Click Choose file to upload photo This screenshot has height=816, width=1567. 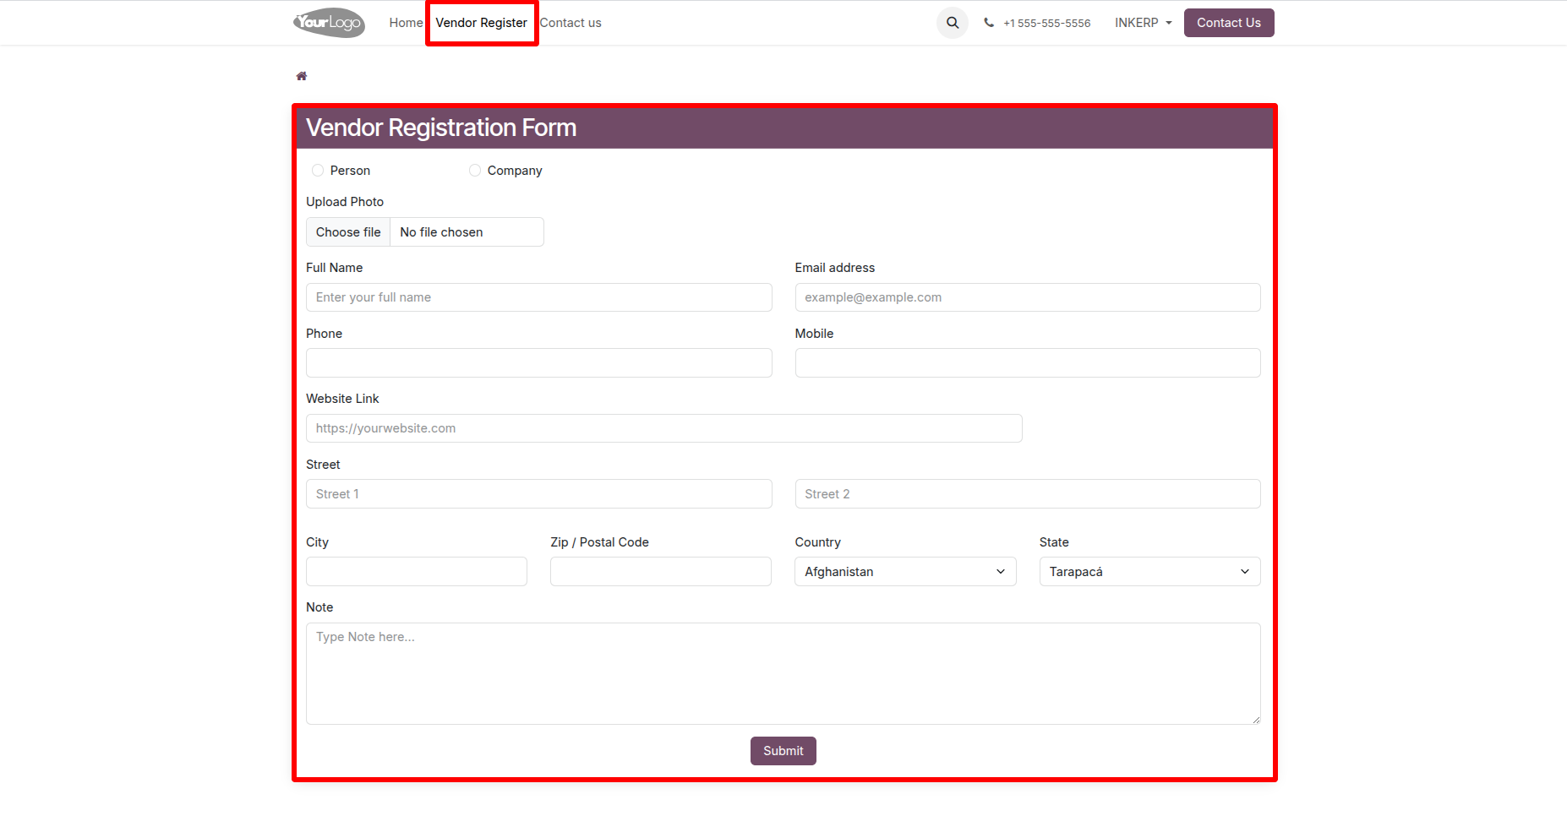point(348,232)
